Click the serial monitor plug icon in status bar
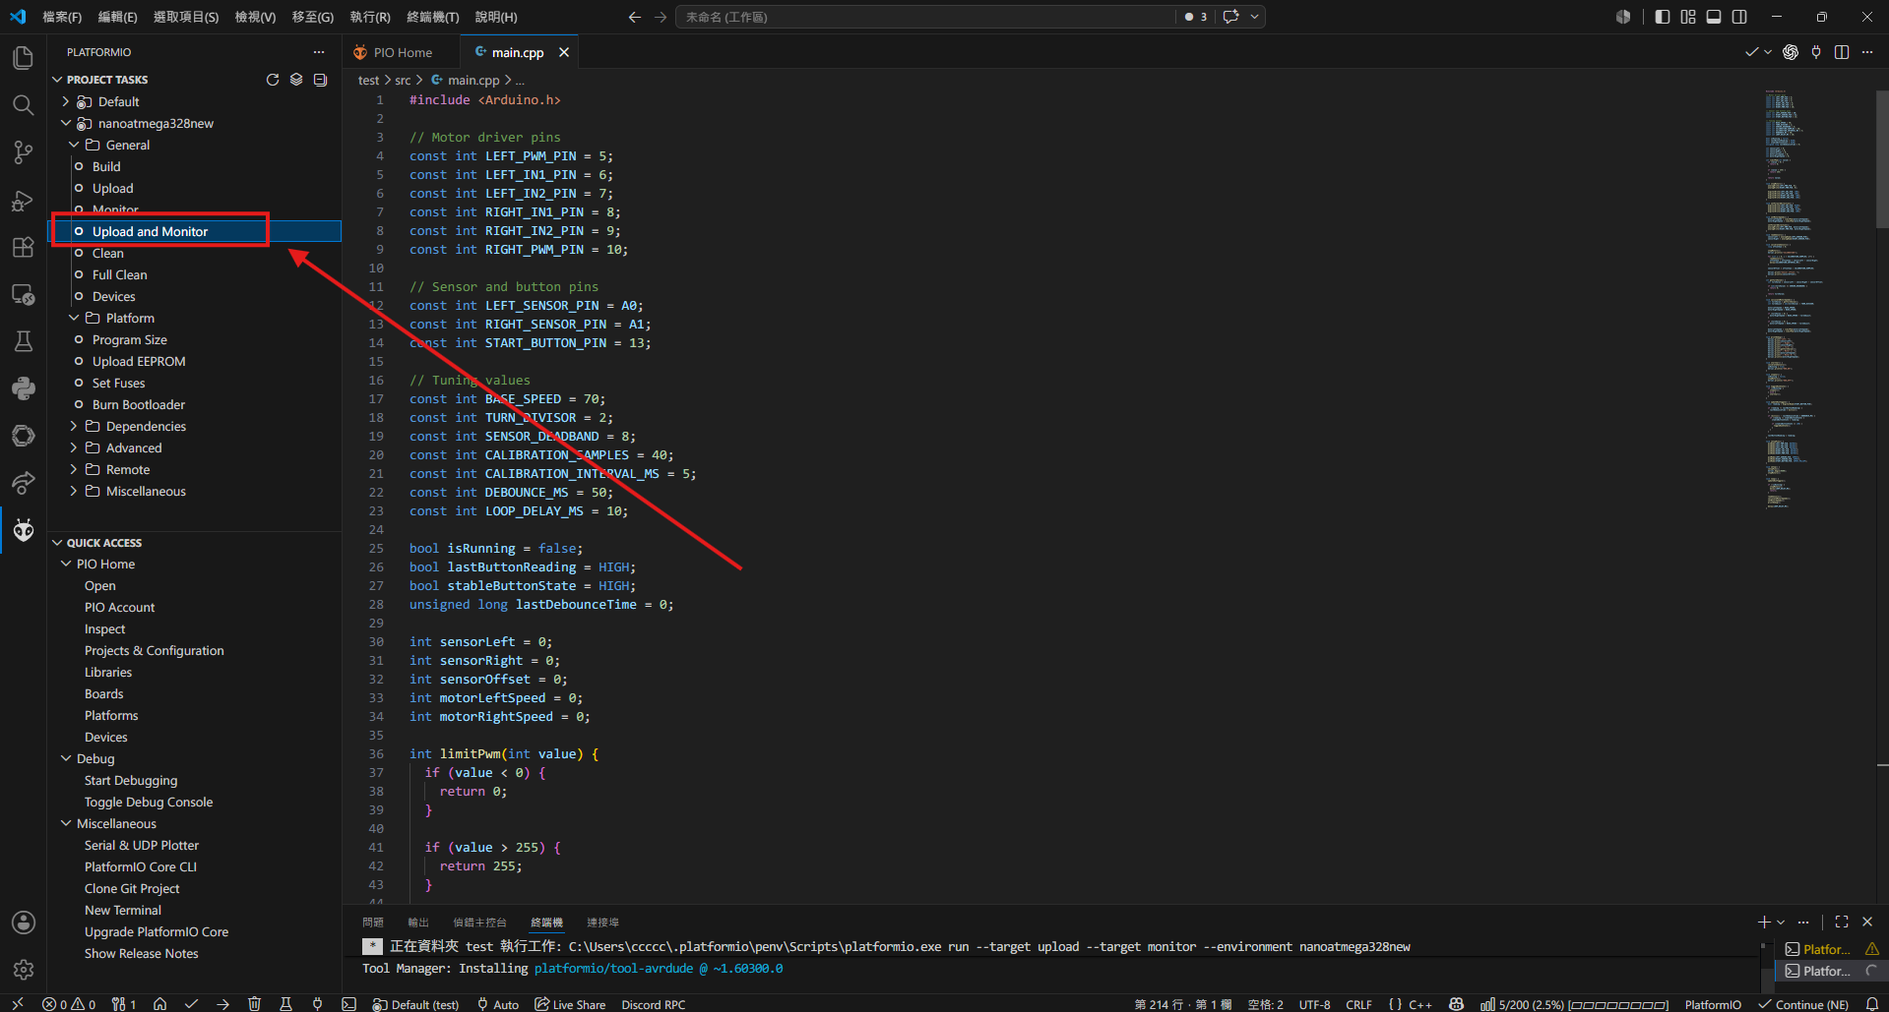The height and width of the screenshot is (1012, 1889). [317, 1004]
